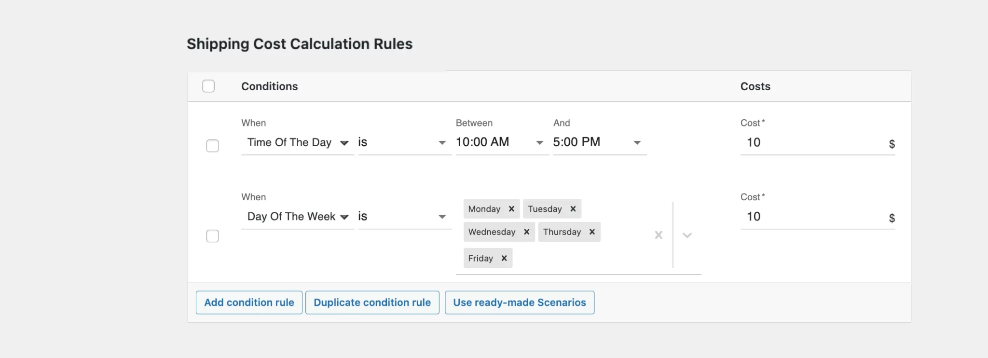The image size is (988, 358).
Task: Check the Time Of The Day rule
Action: coord(212,146)
